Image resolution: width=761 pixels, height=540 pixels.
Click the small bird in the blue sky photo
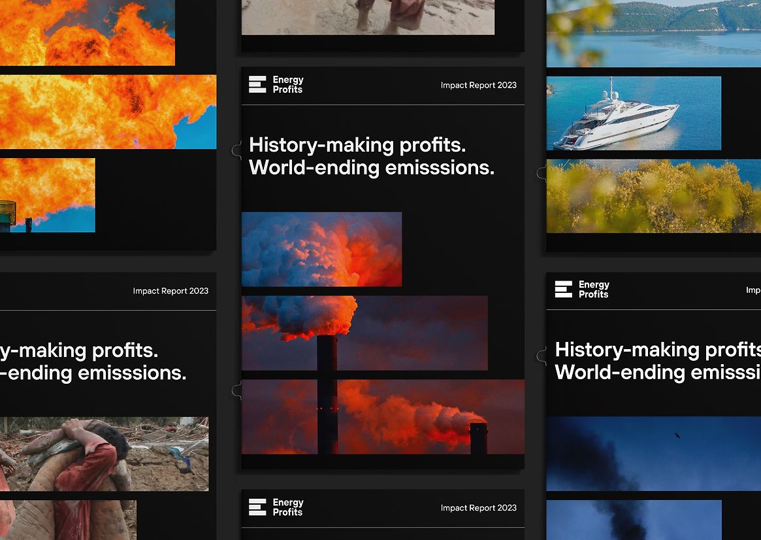pos(677,435)
